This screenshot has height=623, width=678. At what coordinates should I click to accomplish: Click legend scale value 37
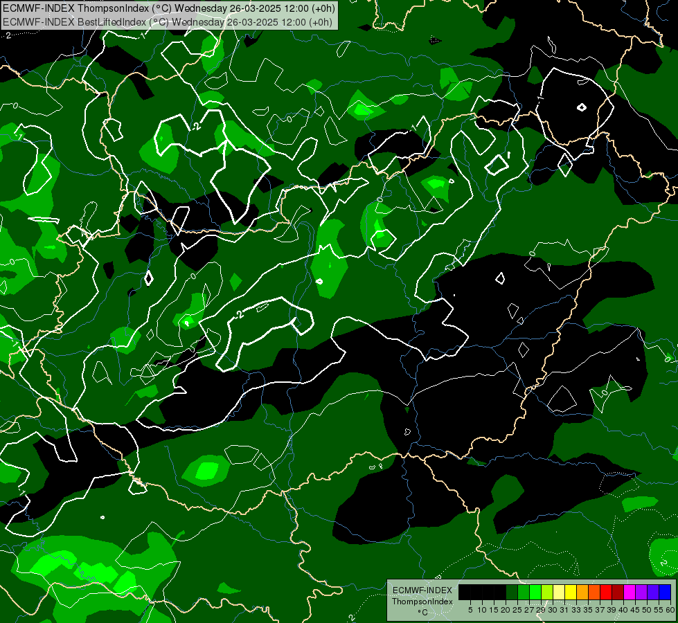600,610
